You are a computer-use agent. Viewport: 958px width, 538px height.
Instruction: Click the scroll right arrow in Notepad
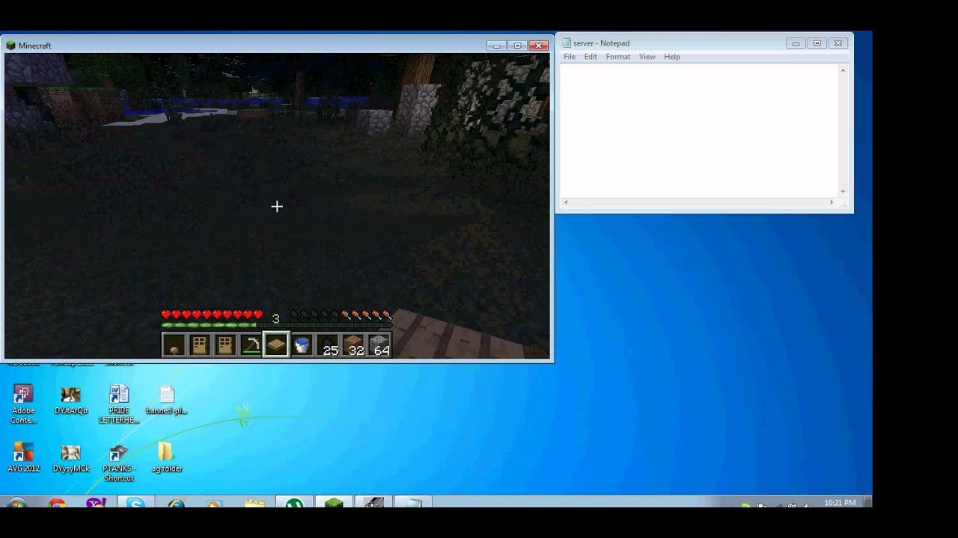[x=832, y=202]
